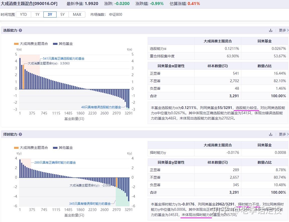Click the orange swatch in 择时能力 legend
This screenshot has height=222, width=289.
point(16,148)
